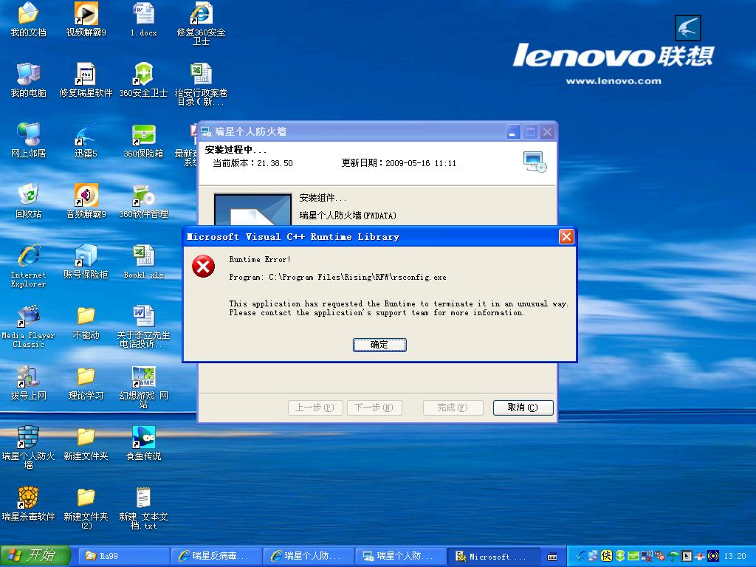Screen dimensions: 756x567
Task: Click the 上一步(P) button in the Rising installer
Action: 315,408
